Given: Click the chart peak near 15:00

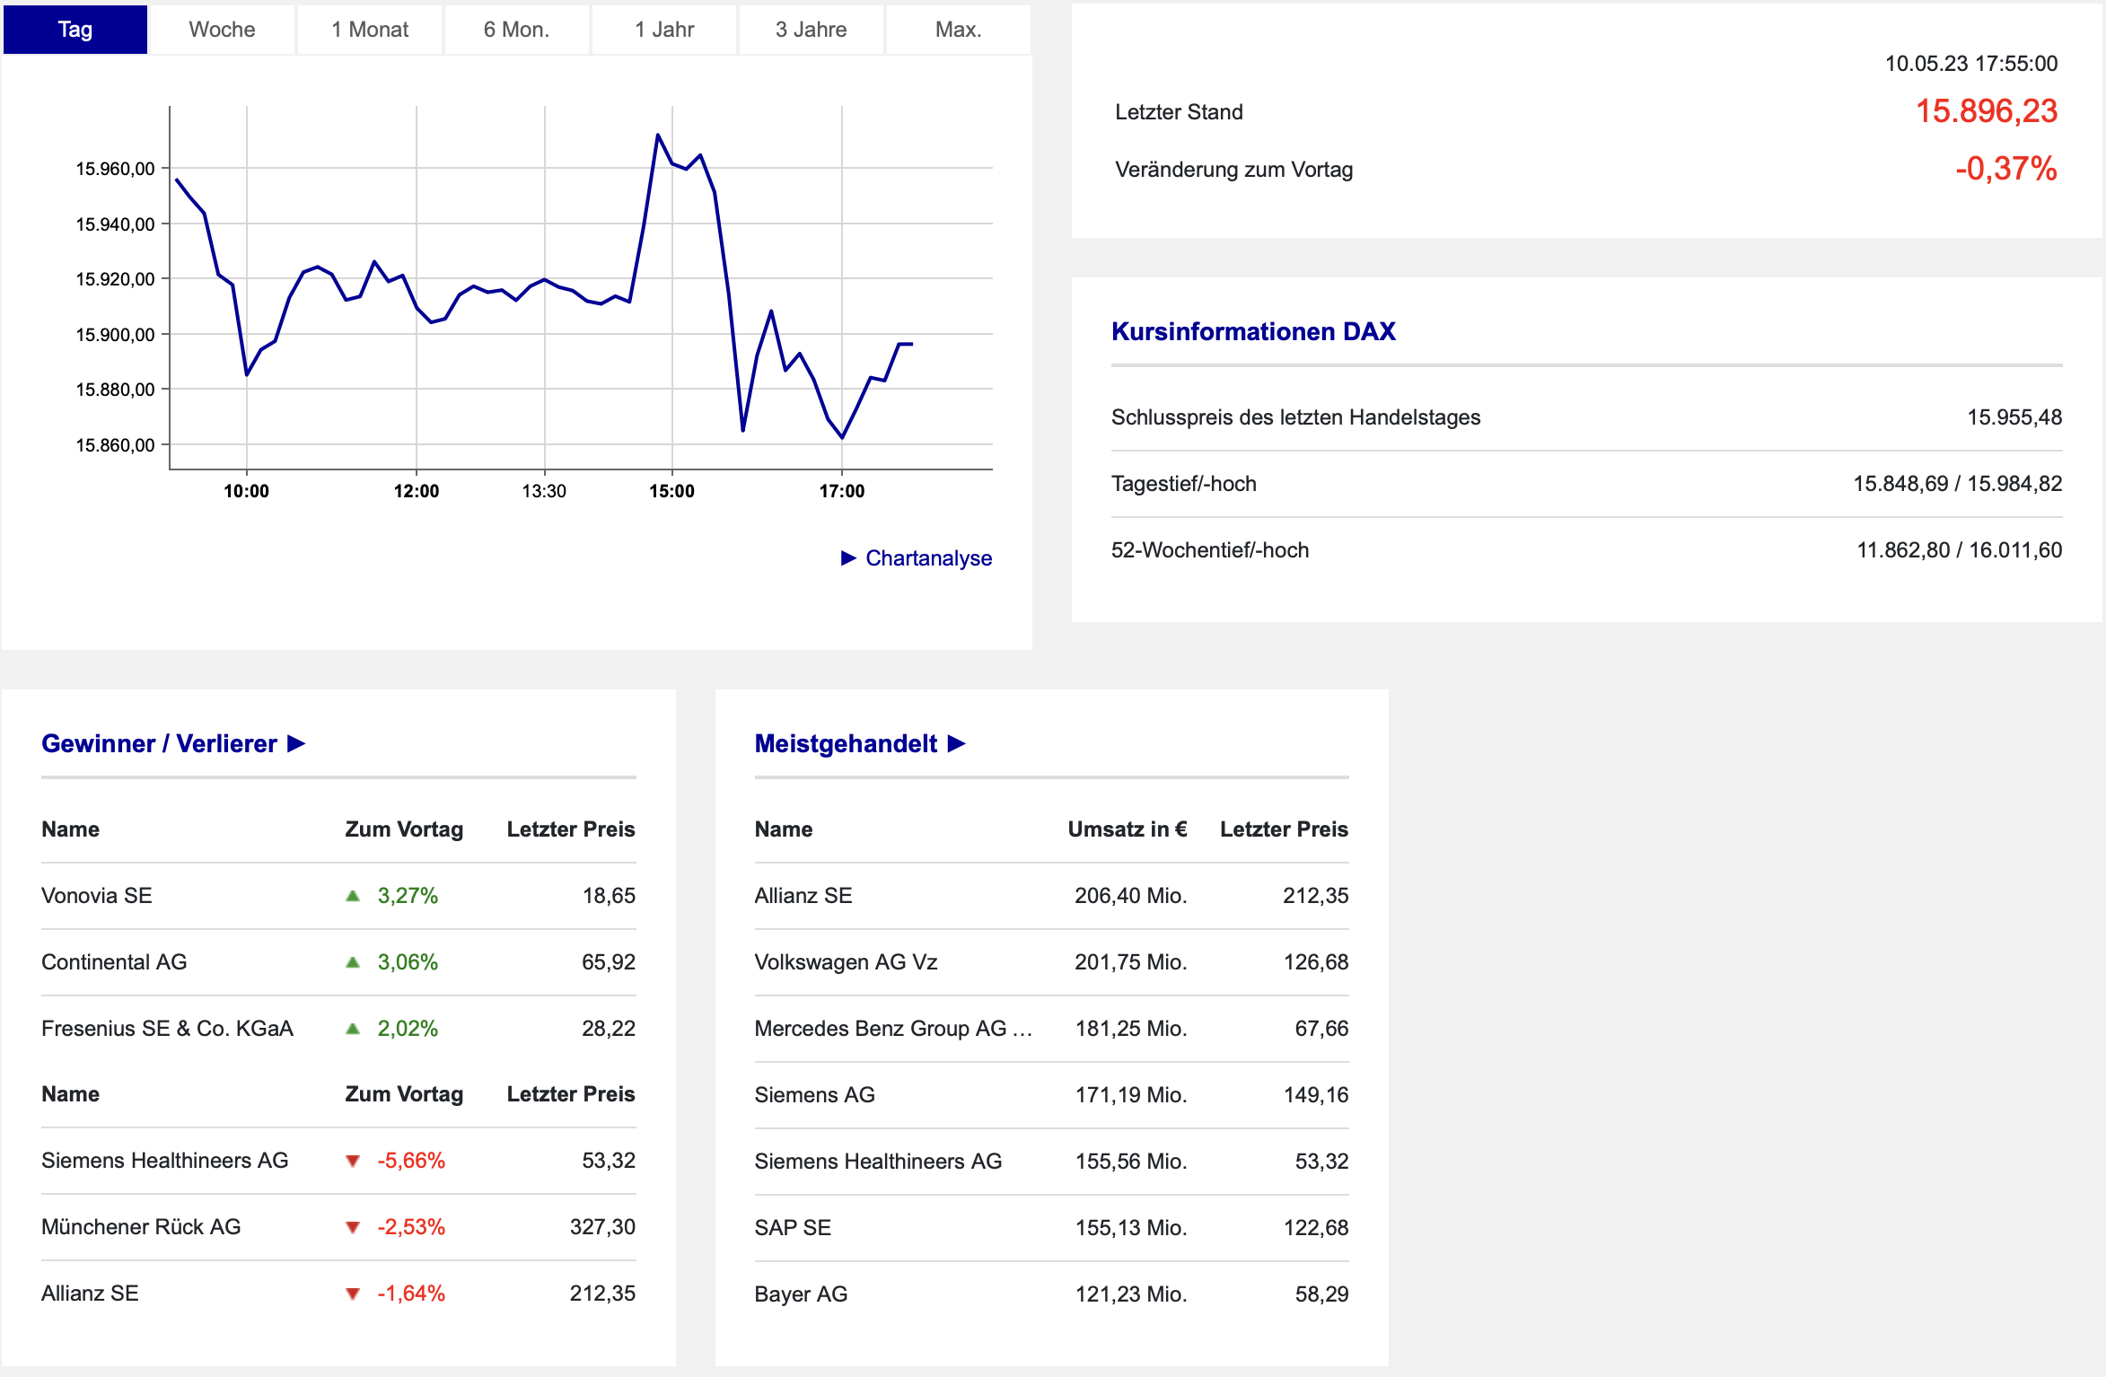Looking at the screenshot, I should click(x=658, y=136).
